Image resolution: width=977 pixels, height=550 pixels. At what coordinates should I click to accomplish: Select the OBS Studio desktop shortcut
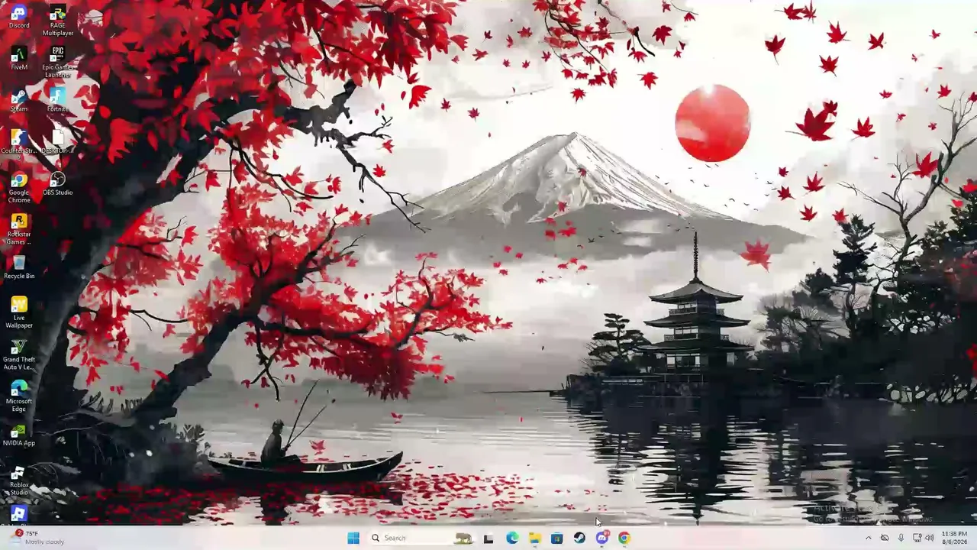58,183
